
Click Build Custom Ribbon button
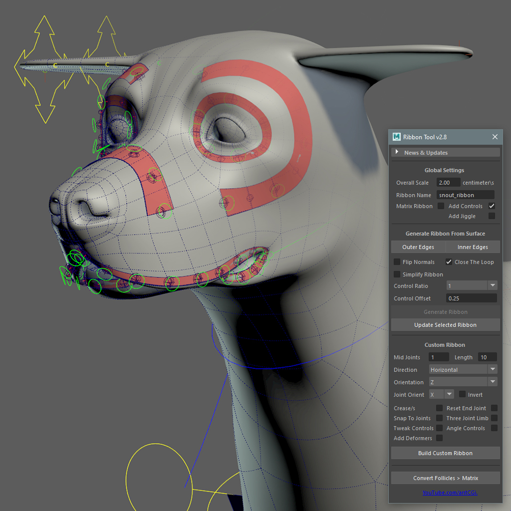point(446,453)
